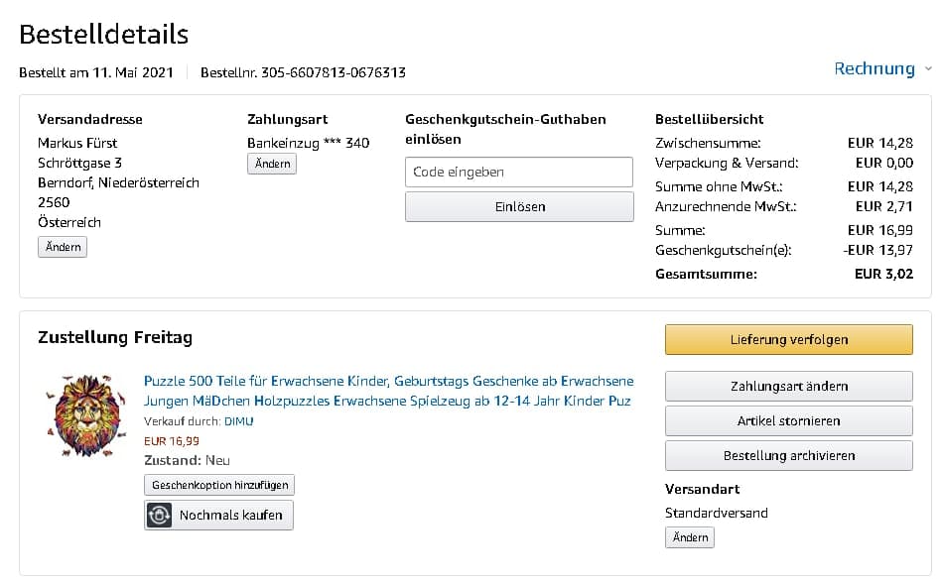Add a gift option with Geschenkoption hinzufügen
942x584 pixels.
click(219, 485)
